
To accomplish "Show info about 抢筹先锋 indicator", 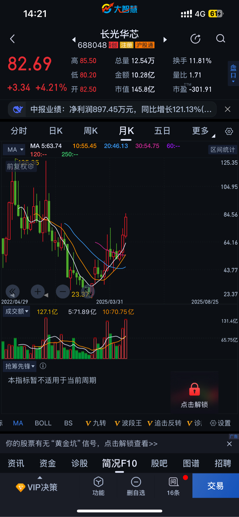I will click(43, 366).
